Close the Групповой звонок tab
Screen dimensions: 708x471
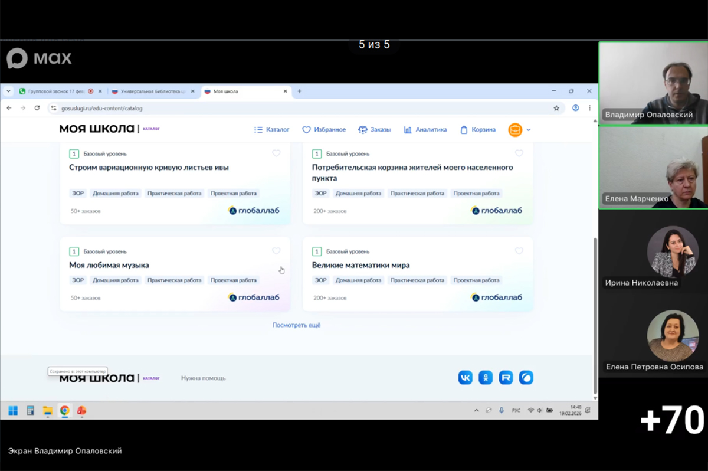(100, 91)
